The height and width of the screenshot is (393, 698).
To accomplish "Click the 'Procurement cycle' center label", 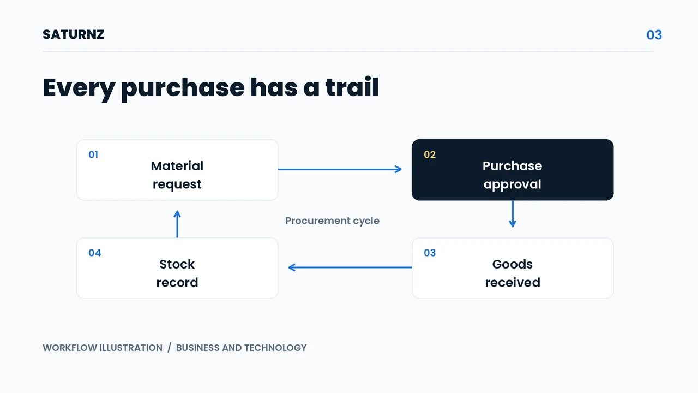I will [x=332, y=221].
